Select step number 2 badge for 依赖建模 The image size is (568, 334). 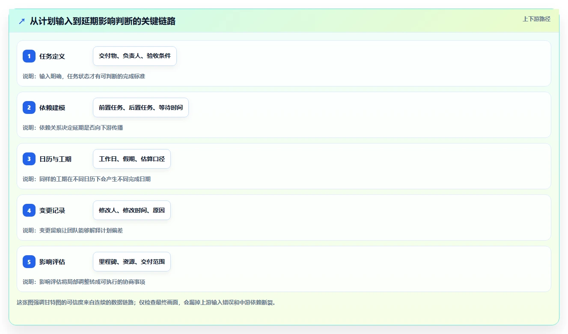pos(29,107)
